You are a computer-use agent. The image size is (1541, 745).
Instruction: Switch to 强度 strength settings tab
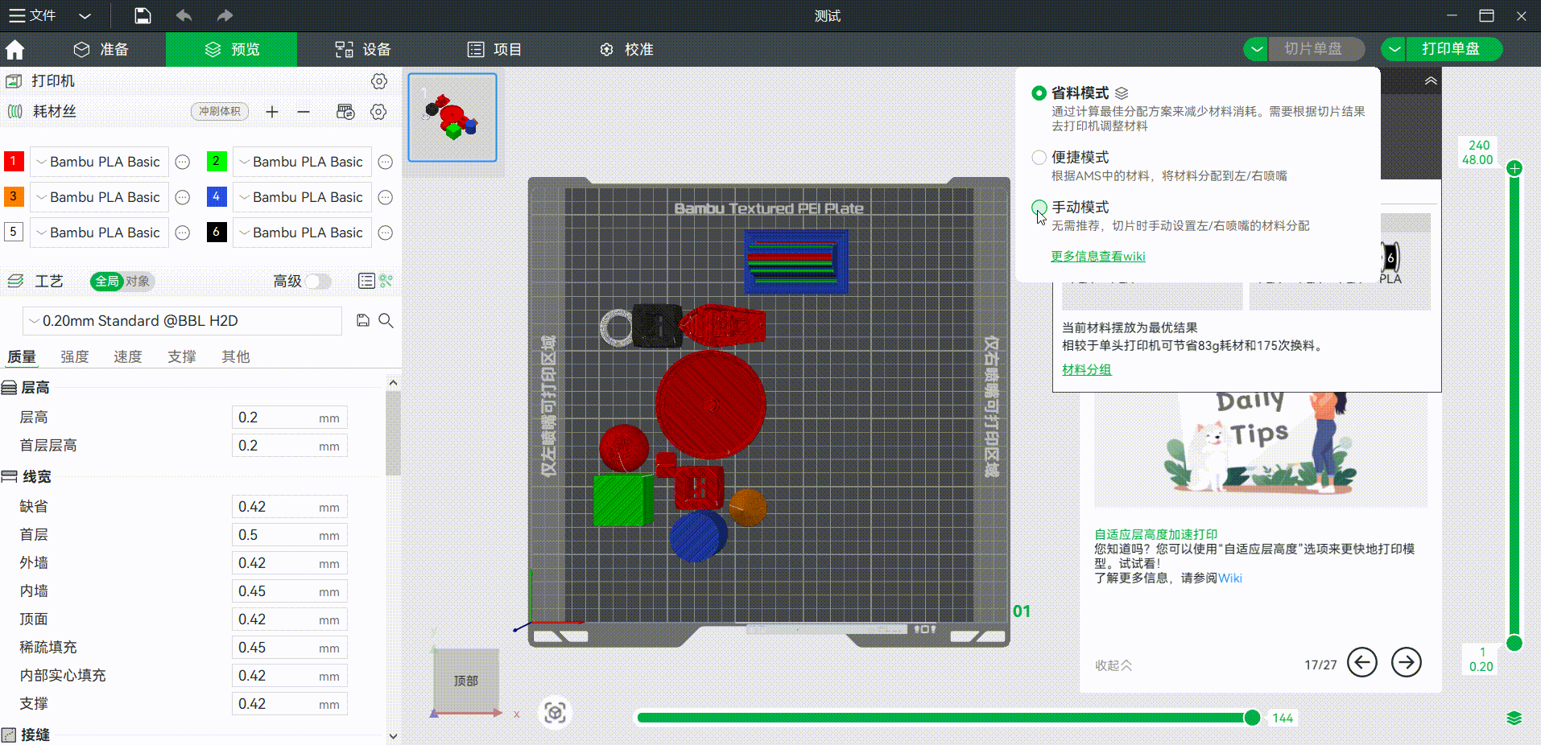tap(75, 356)
